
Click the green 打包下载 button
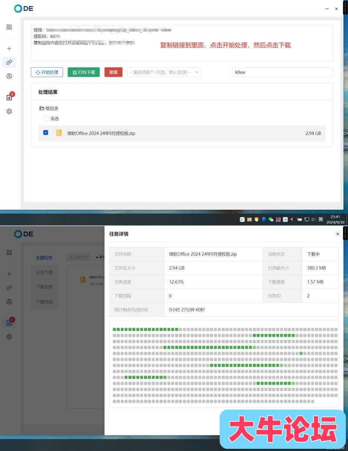tap(84, 72)
